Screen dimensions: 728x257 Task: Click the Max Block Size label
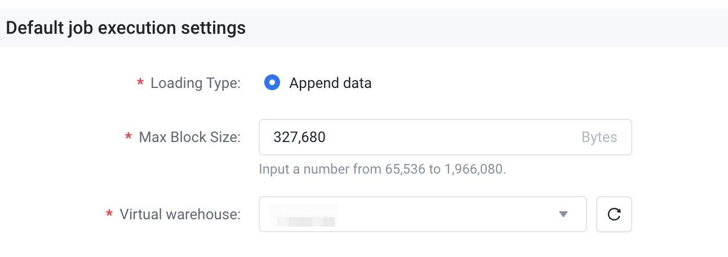190,137
